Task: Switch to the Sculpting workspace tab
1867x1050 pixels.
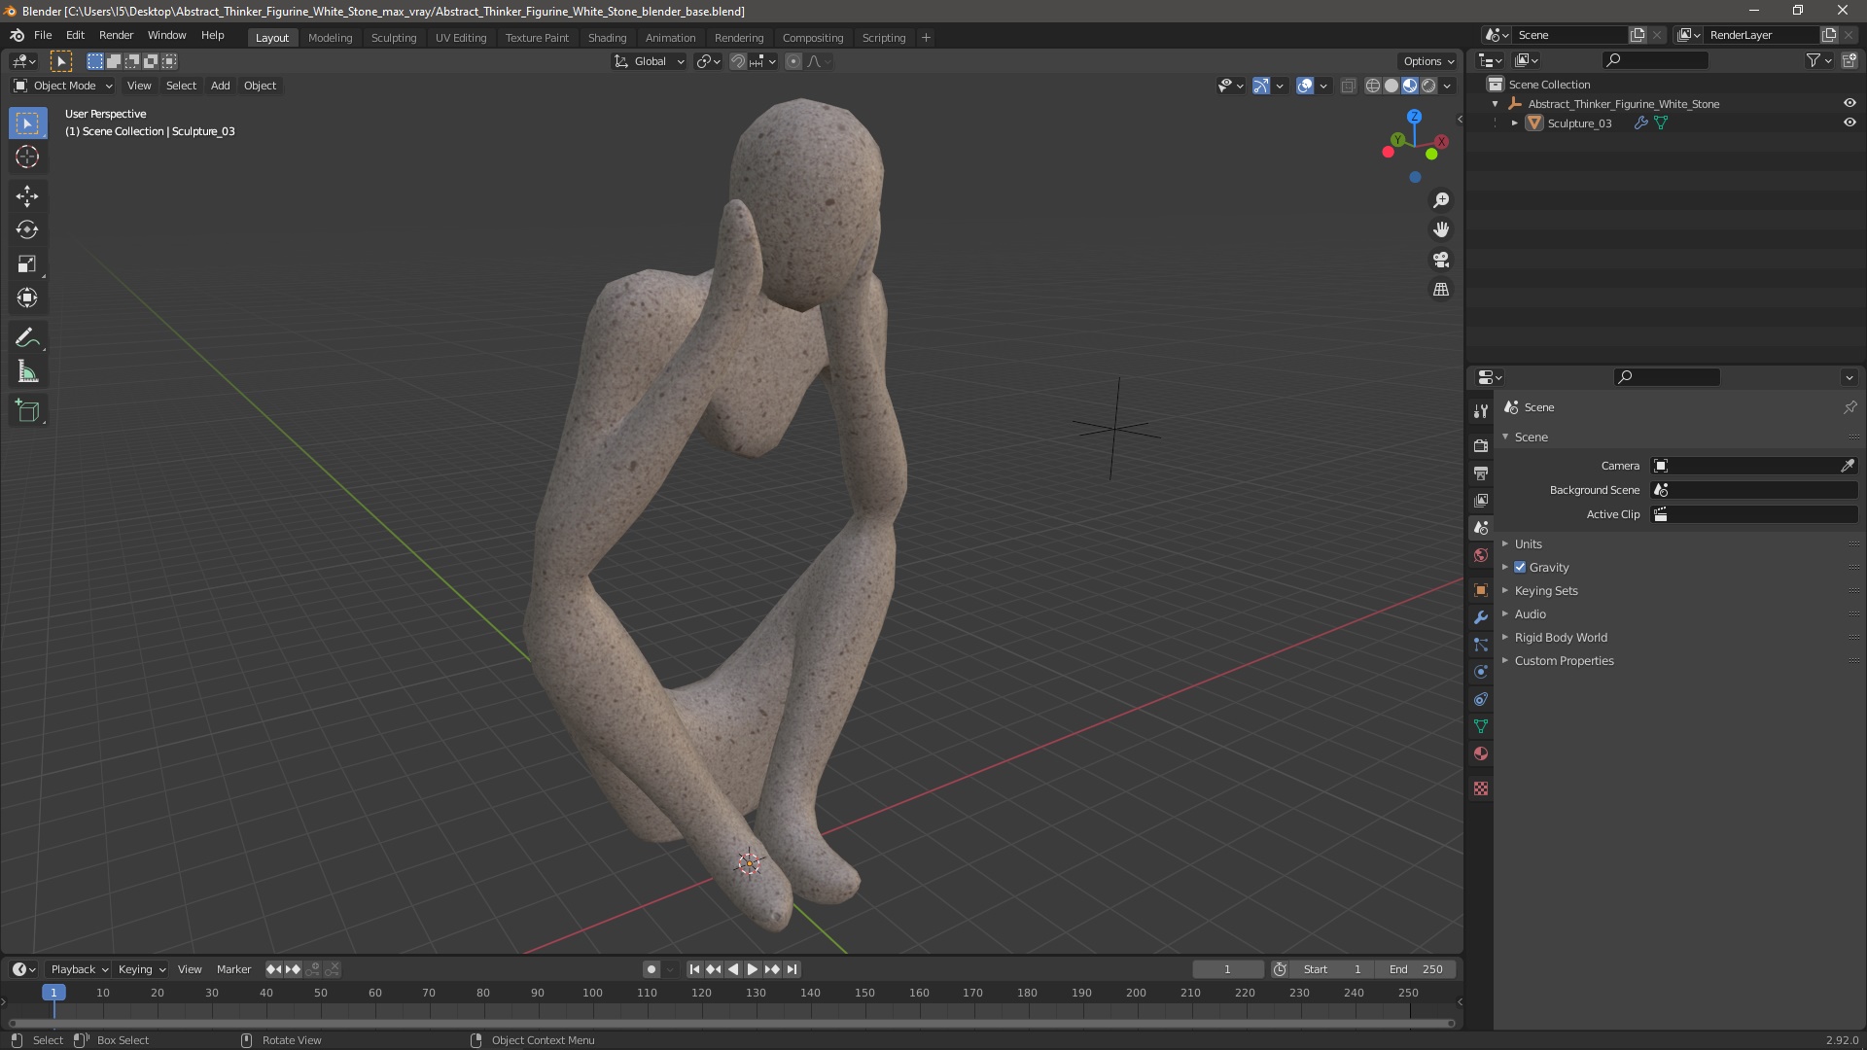Action: pyautogui.click(x=394, y=37)
